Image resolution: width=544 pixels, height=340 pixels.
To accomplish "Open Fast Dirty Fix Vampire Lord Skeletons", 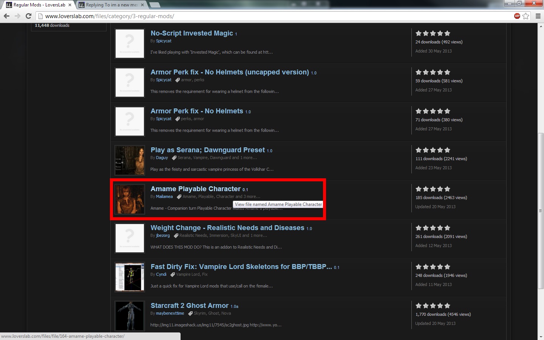I will pyautogui.click(x=241, y=267).
